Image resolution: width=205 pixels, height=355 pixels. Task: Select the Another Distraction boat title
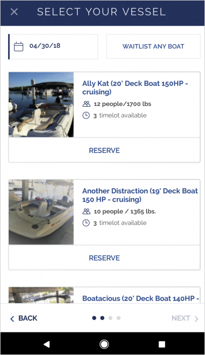[x=140, y=195]
